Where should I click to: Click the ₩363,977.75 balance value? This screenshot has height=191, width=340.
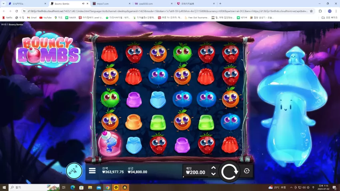(113, 172)
